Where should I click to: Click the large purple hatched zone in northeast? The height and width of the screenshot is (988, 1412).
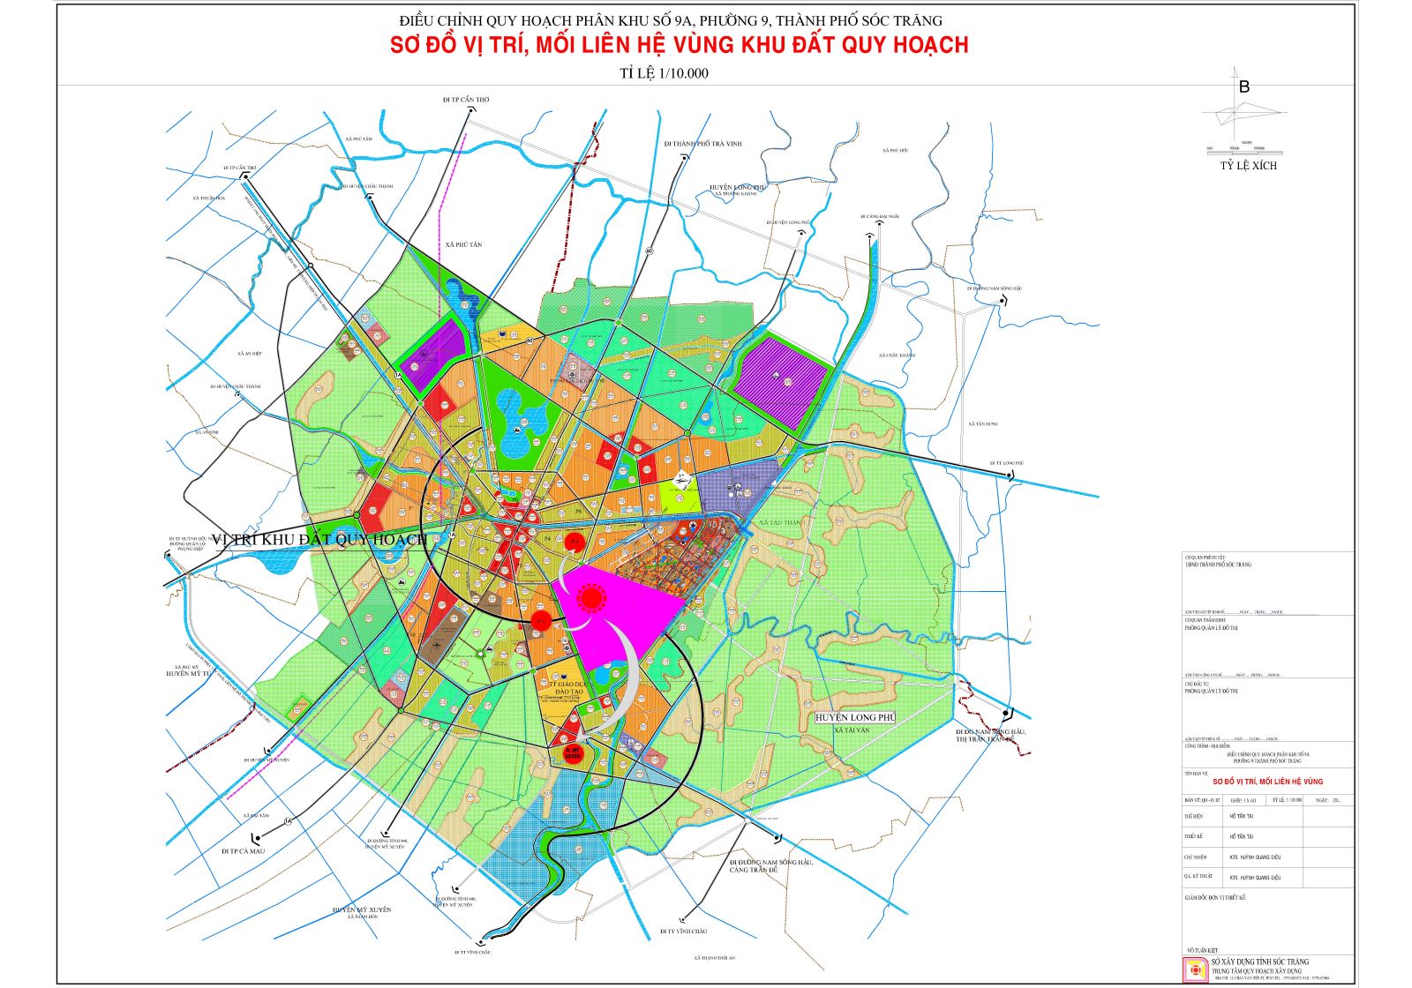point(781,381)
